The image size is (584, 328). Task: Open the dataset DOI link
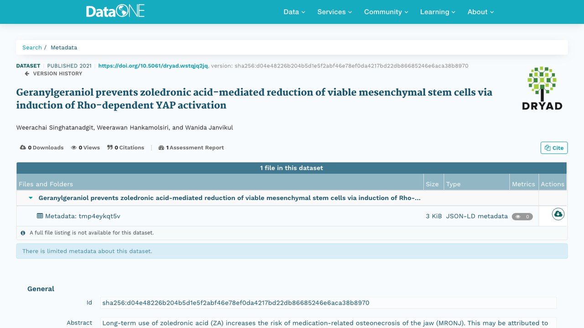[153, 66]
